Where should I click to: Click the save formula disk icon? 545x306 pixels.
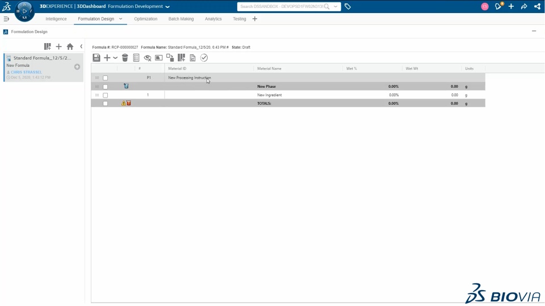pyautogui.click(x=97, y=58)
